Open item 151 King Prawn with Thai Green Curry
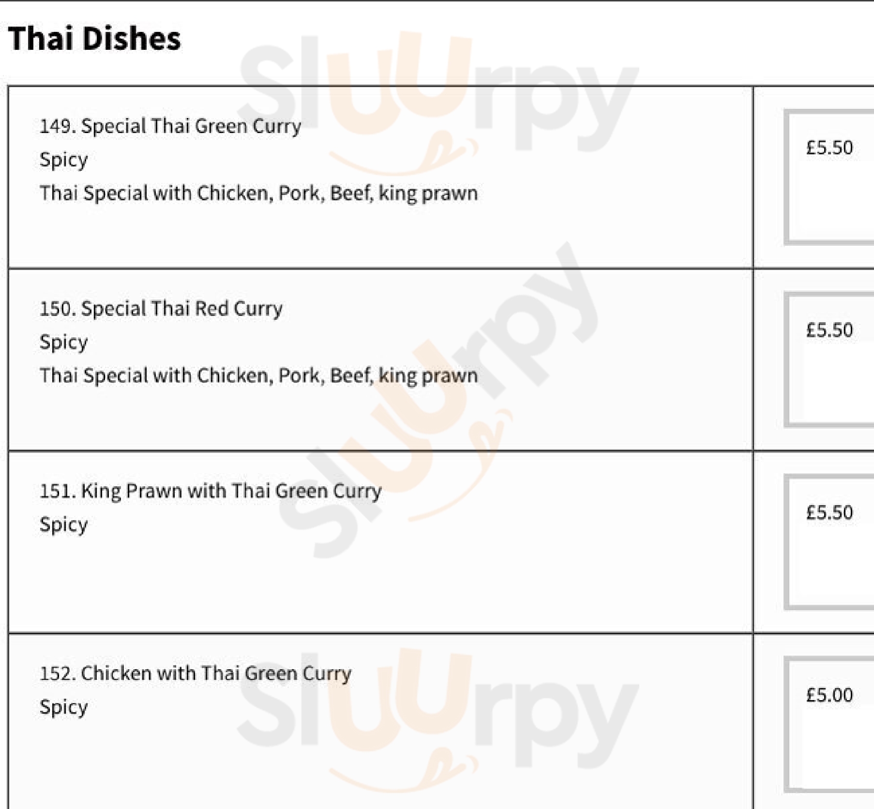Viewport: 874px width, 809px height. click(211, 491)
